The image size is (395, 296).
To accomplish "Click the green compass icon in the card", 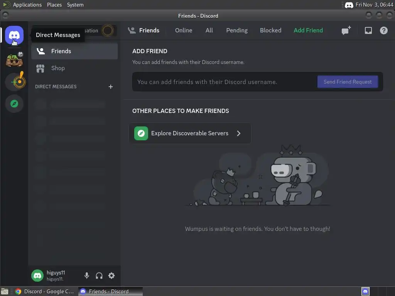I will pyautogui.click(x=141, y=133).
